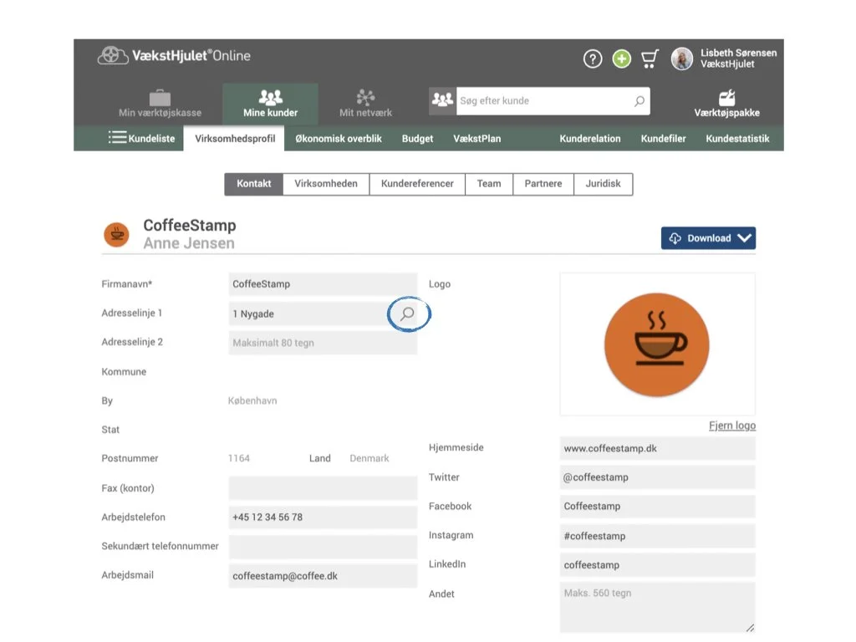Click the Fax (kontor) field

[323, 488]
